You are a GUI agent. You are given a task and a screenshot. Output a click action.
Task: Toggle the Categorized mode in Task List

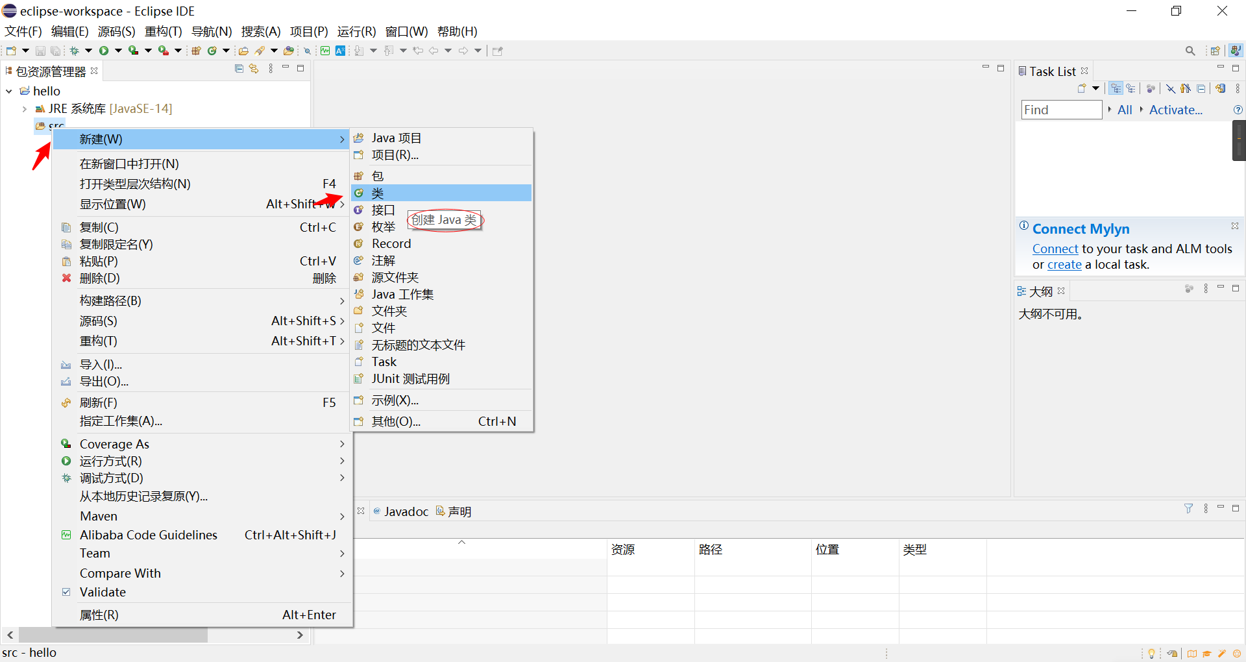[1116, 89]
